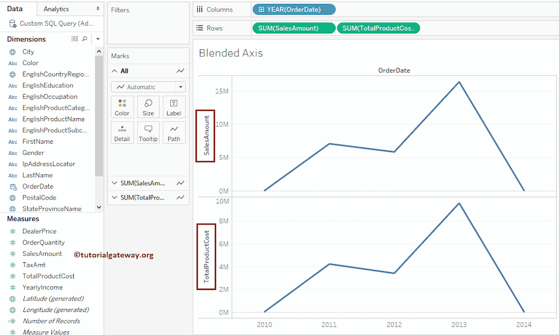Open the Label option on the Marks card

click(x=174, y=107)
